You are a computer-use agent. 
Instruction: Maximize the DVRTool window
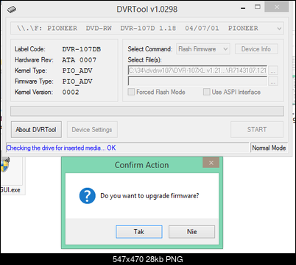pyautogui.click(x=258, y=7)
